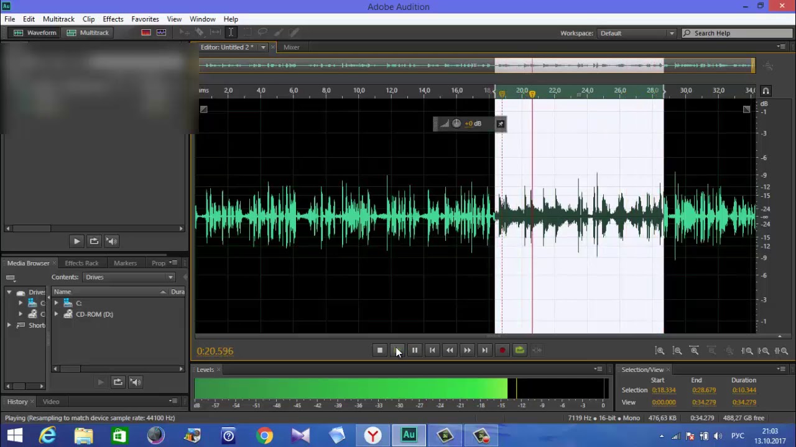Switch to the Video tab
Image resolution: width=796 pixels, height=447 pixels.
51,402
